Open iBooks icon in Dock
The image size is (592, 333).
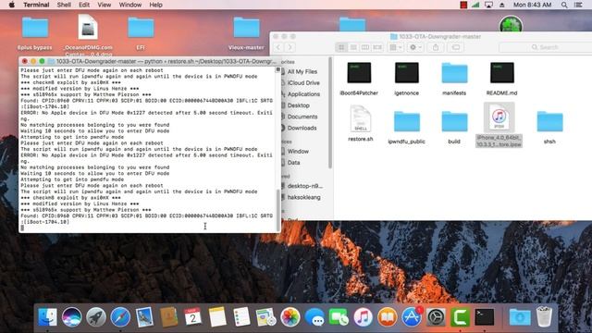388,316
